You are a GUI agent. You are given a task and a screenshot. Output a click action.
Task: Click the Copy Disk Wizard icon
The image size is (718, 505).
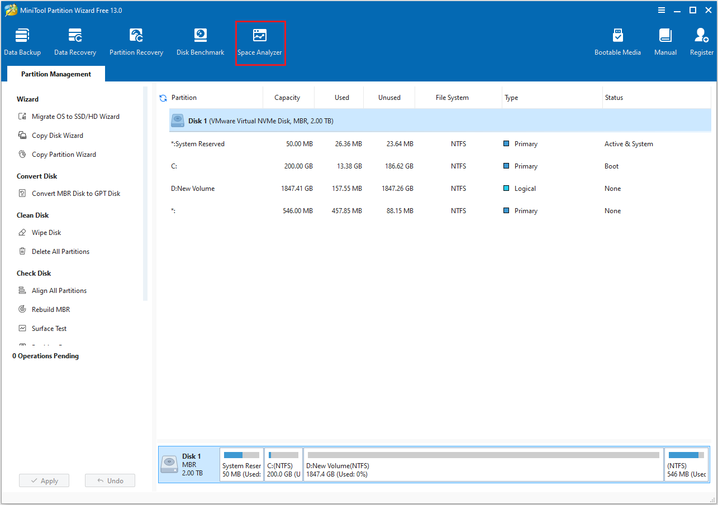pos(22,136)
